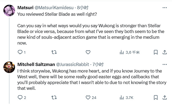Retweet Mitchell Saltzman's reply
The width and height of the screenshot is (172, 106).
pyautogui.click(x=54, y=98)
